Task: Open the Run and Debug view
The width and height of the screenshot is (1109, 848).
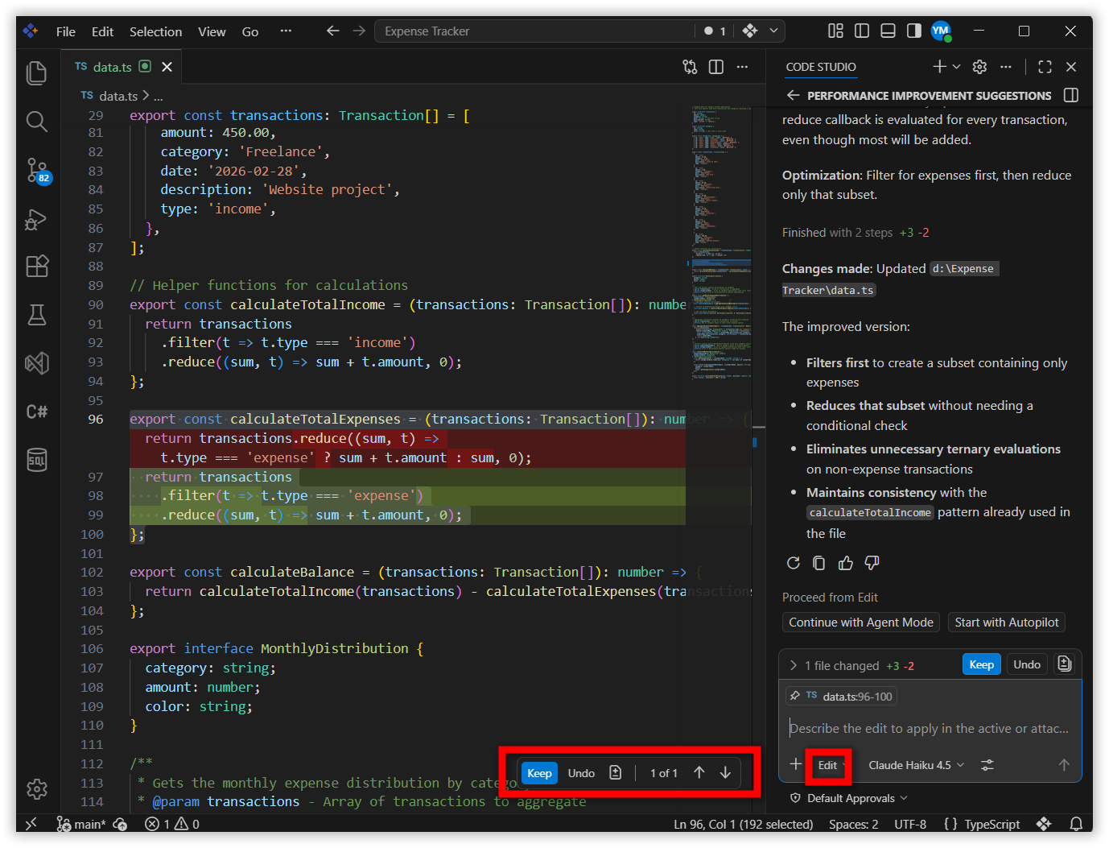Action: (x=37, y=218)
